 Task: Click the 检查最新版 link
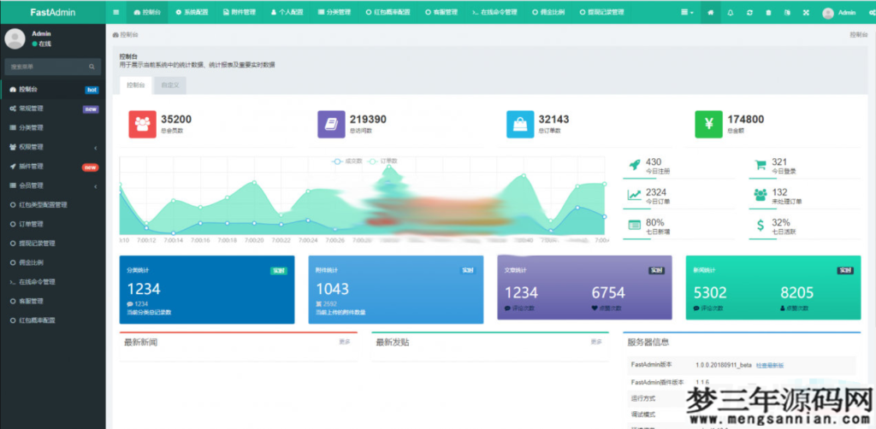tap(769, 365)
